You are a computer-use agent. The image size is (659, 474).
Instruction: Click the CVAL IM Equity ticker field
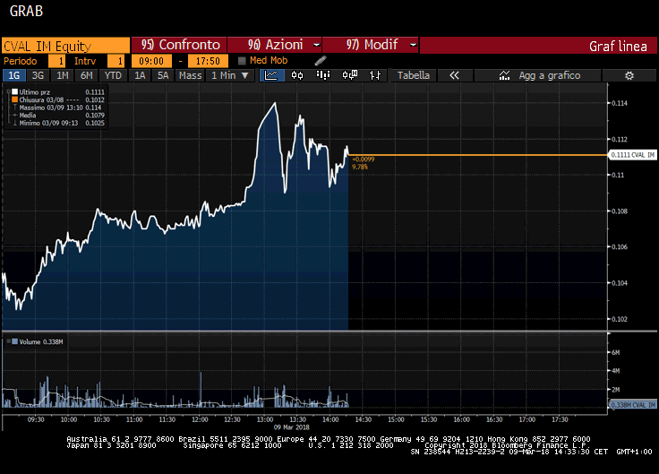(64, 45)
